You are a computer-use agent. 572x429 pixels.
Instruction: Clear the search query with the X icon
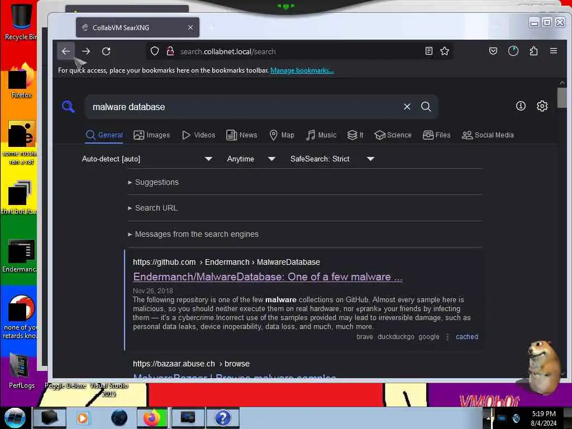click(407, 107)
